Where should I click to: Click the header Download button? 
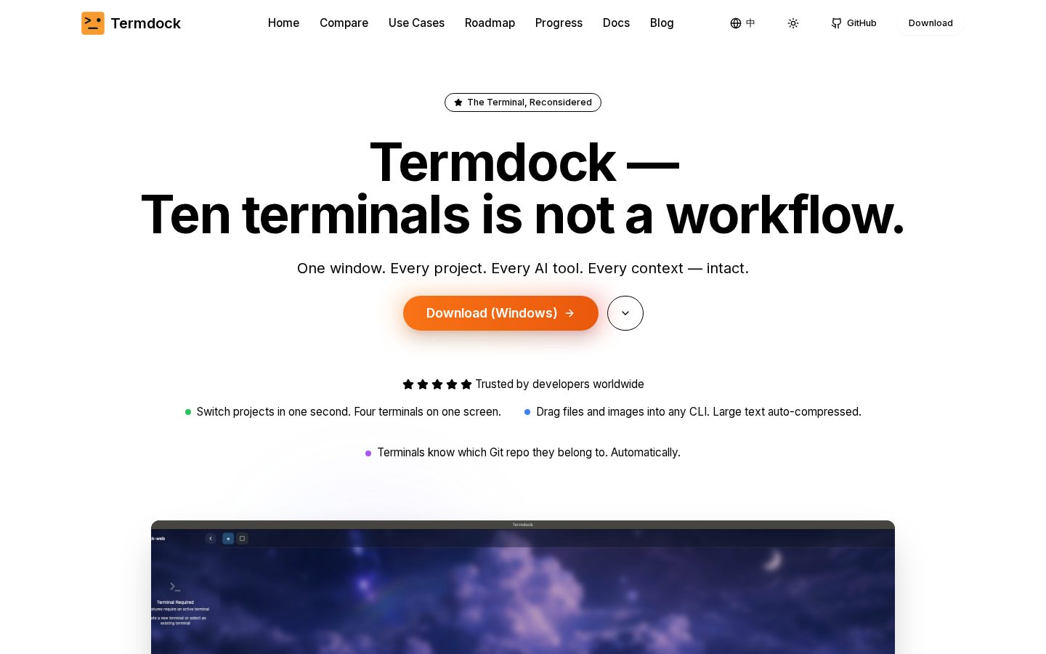point(931,23)
